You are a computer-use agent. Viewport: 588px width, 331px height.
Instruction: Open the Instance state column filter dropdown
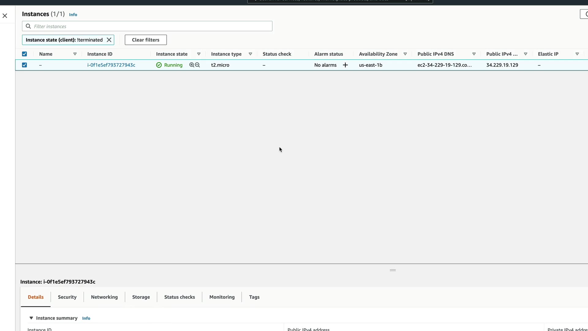click(x=199, y=54)
